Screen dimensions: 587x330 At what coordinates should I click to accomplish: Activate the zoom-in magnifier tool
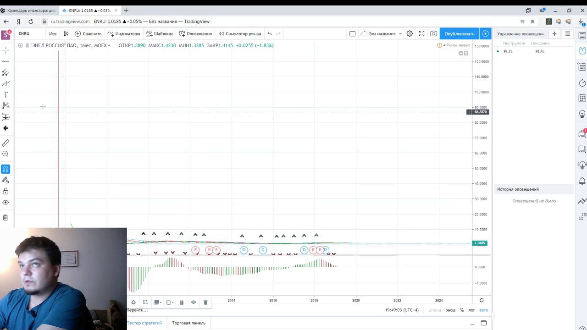click(x=6, y=154)
